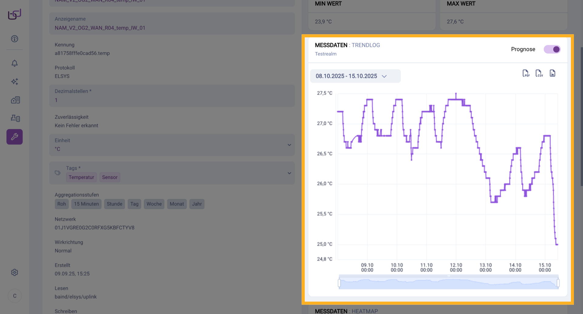Expand the Einheit unit dropdown

pyautogui.click(x=289, y=145)
